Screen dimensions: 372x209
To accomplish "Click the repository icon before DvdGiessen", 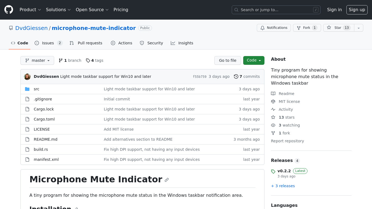I will tap(11, 28).
